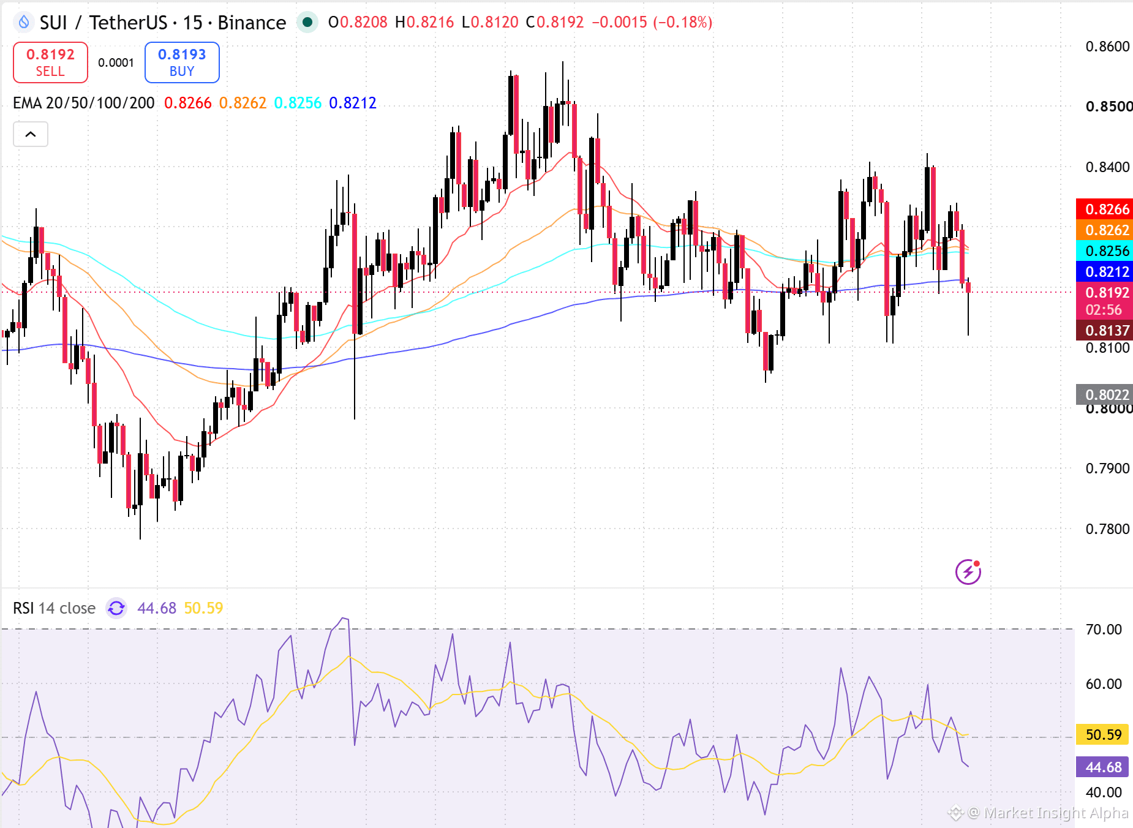Click the RSI circular arrows icon
1133x828 pixels.
116,608
